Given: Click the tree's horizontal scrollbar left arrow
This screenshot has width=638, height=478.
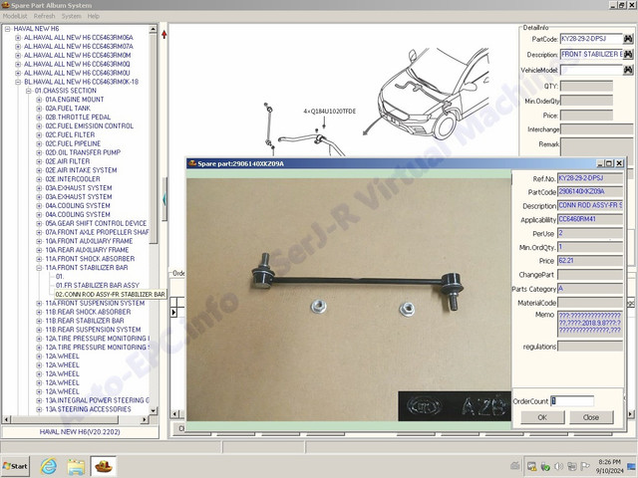Looking at the screenshot, I should [x=6, y=419].
